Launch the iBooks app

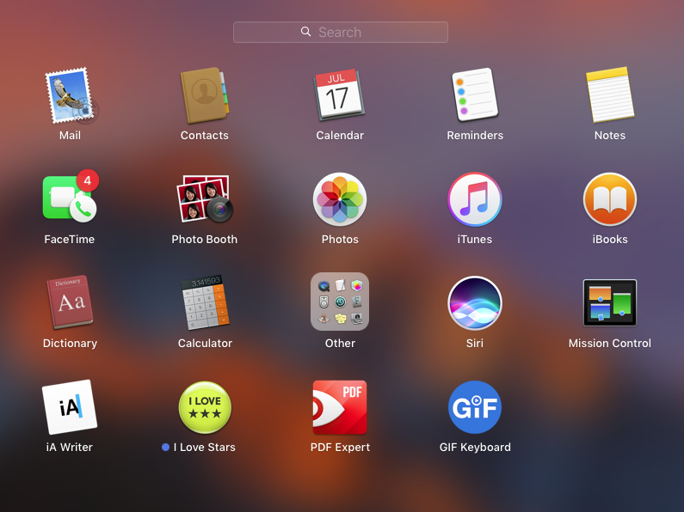(610, 199)
